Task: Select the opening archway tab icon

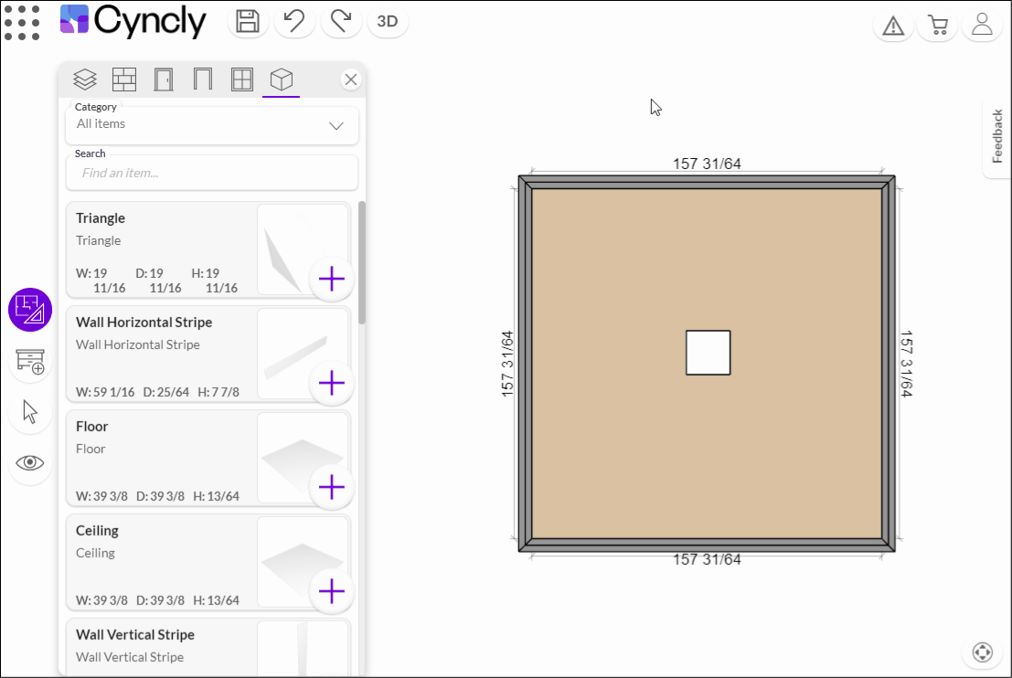Action: (203, 79)
